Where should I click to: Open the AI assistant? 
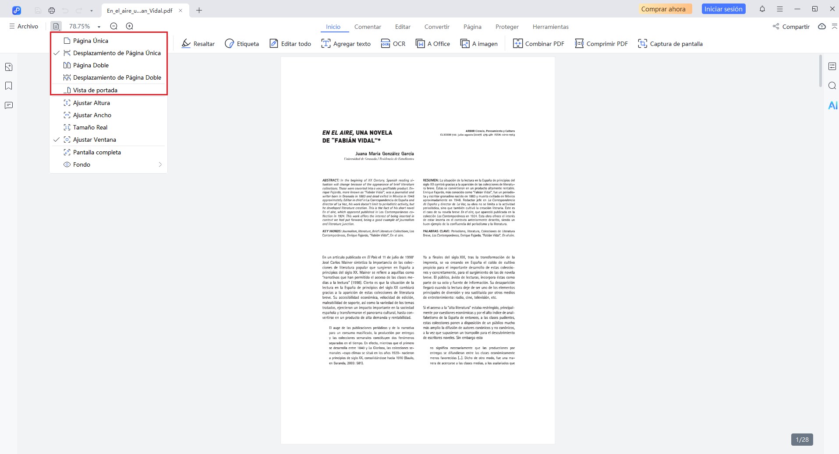832,105
